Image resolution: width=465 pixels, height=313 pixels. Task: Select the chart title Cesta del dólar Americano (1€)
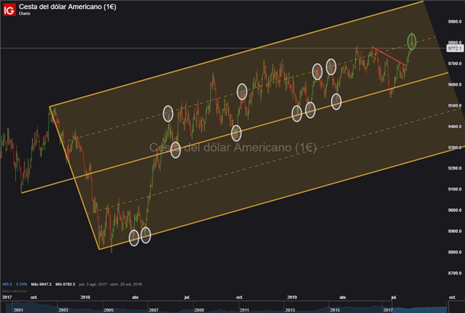click(68, 7)
